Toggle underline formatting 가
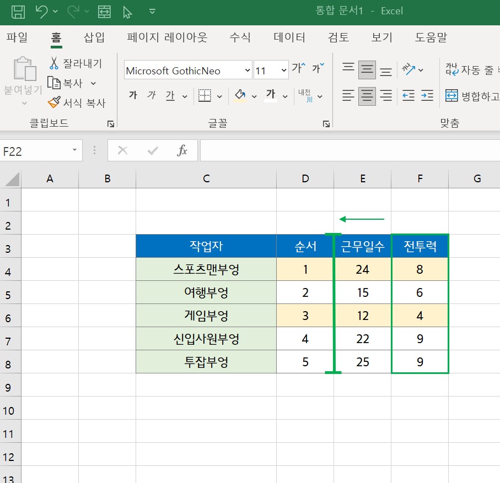Viewport: 500px width, 483px height. coord(170,95)
